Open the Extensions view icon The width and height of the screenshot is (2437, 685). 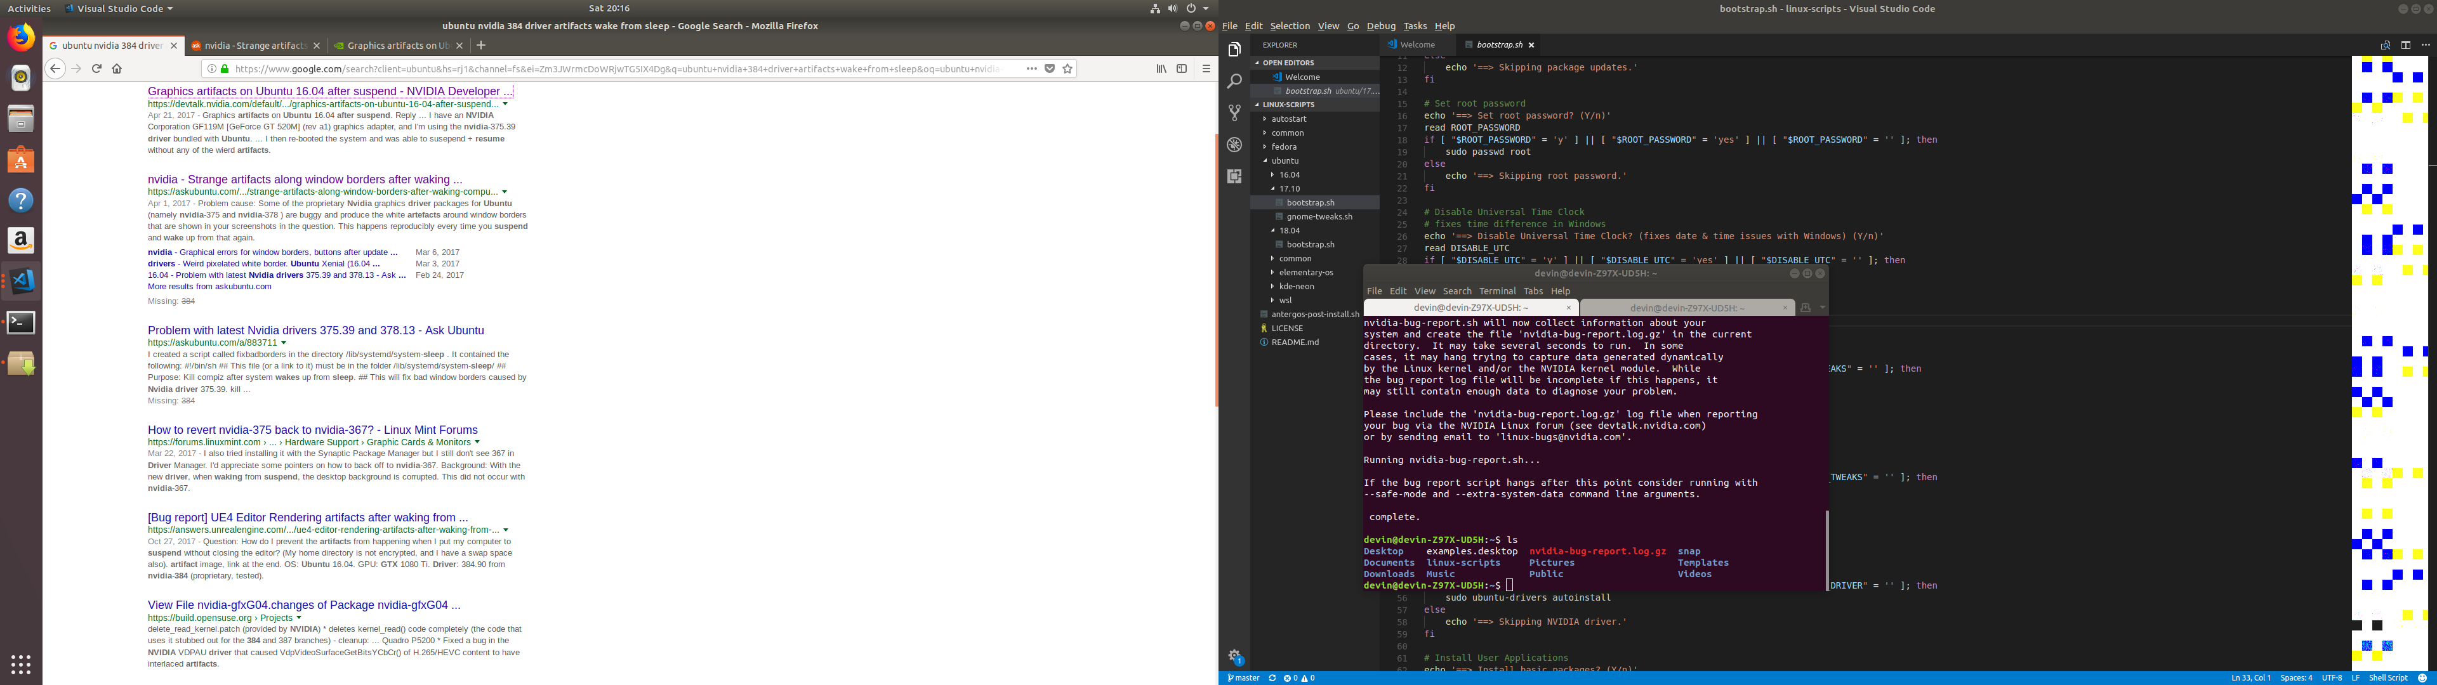click(1234, 176)
